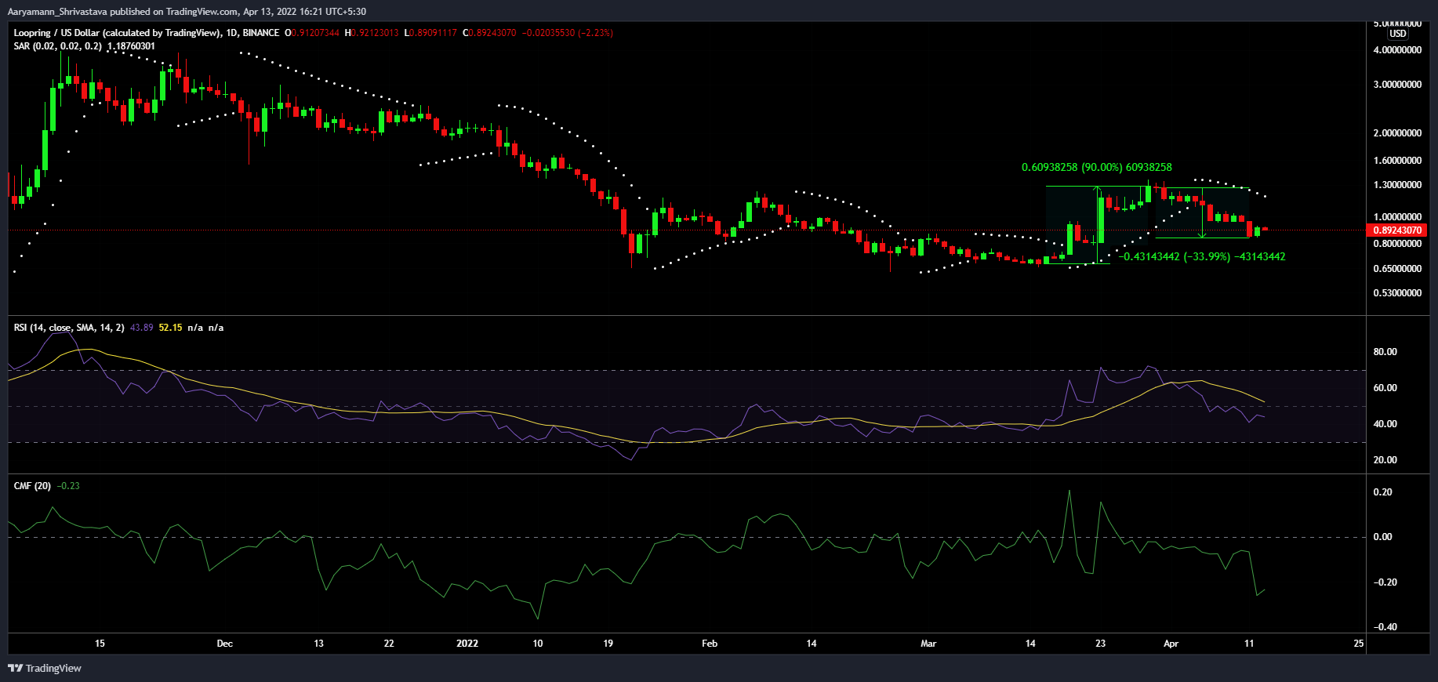Viewport: 1438px width, 682px height.
Task: Click the TradingView logo in the footer
Action: [x=45, y=668]
